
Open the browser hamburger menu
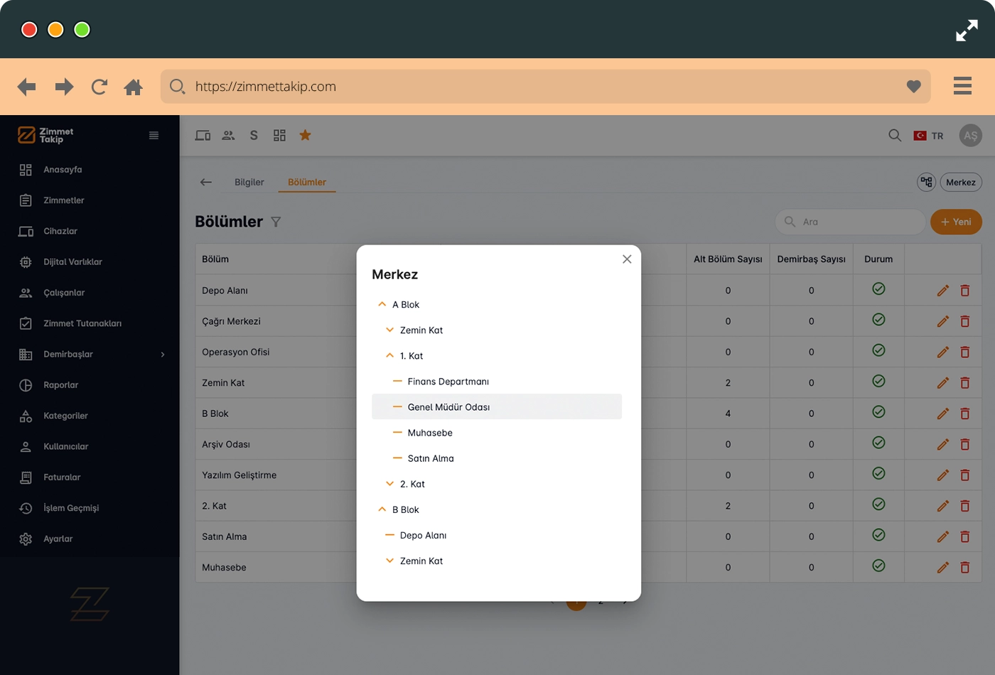coord(962,85)
